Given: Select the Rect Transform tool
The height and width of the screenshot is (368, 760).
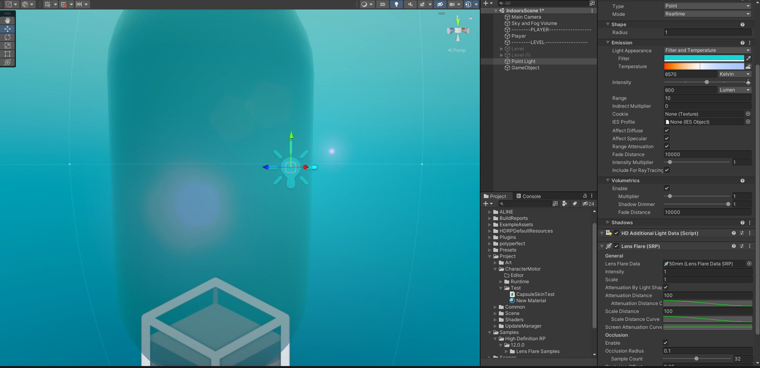Looking at the screenshot, I should tap(7, 54).
